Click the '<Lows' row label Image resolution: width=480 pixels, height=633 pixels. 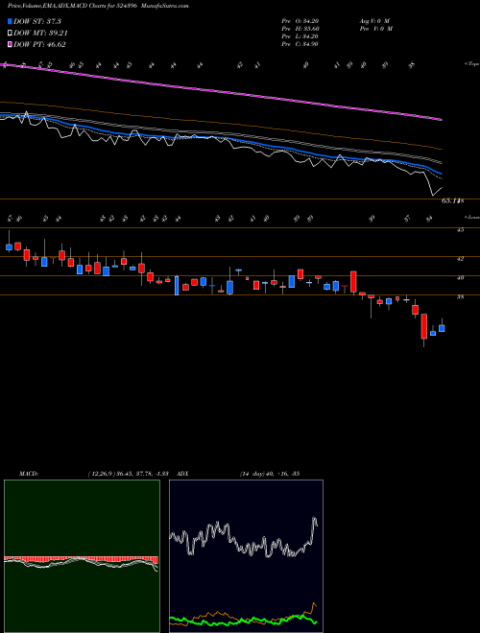point(471,217)
